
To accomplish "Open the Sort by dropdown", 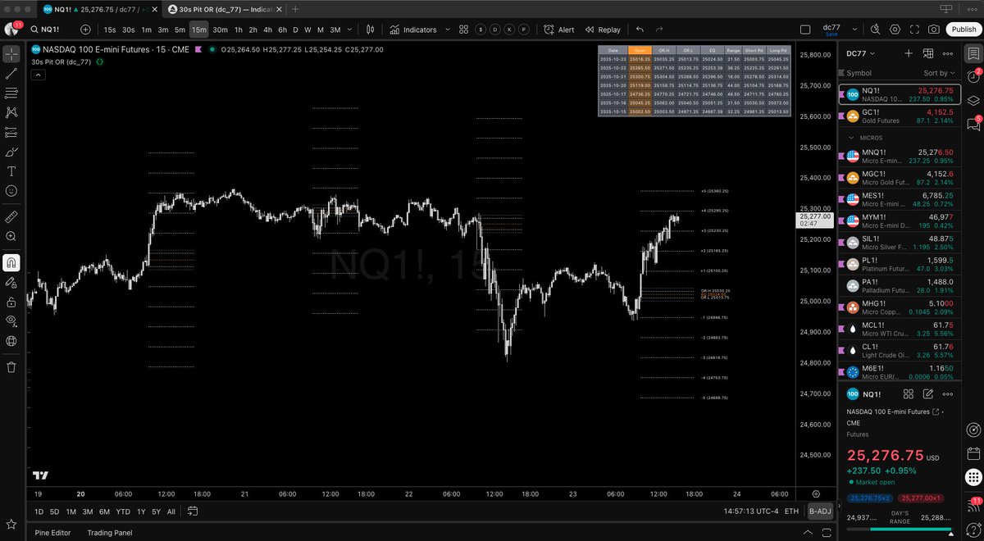I will pyautogui.click(x=939, y=73).
